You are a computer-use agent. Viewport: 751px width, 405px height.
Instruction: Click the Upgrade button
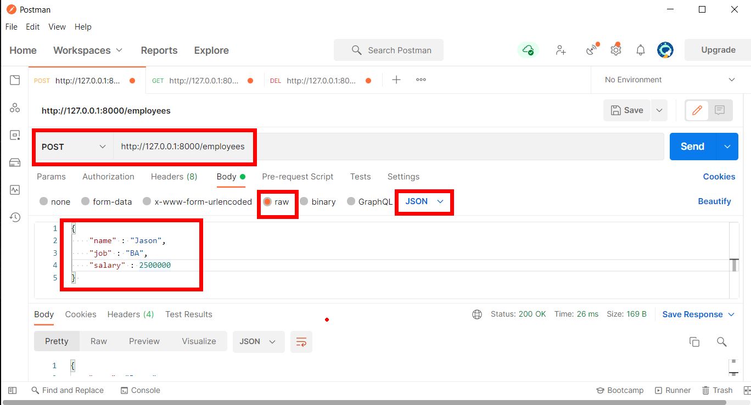(x=718, y=50)
